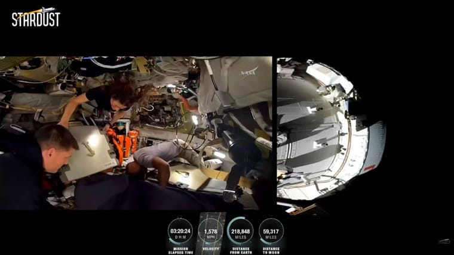
Task: Click the small watermark icon in the bottom-right corner
Action: (443, 241)
